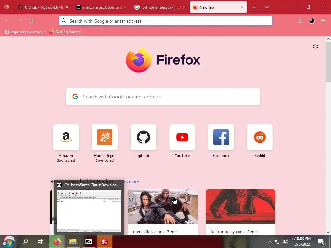Select the 7-Zip window preview thumbnail
The image size is (331, 248).
click(x=89, y=211)
